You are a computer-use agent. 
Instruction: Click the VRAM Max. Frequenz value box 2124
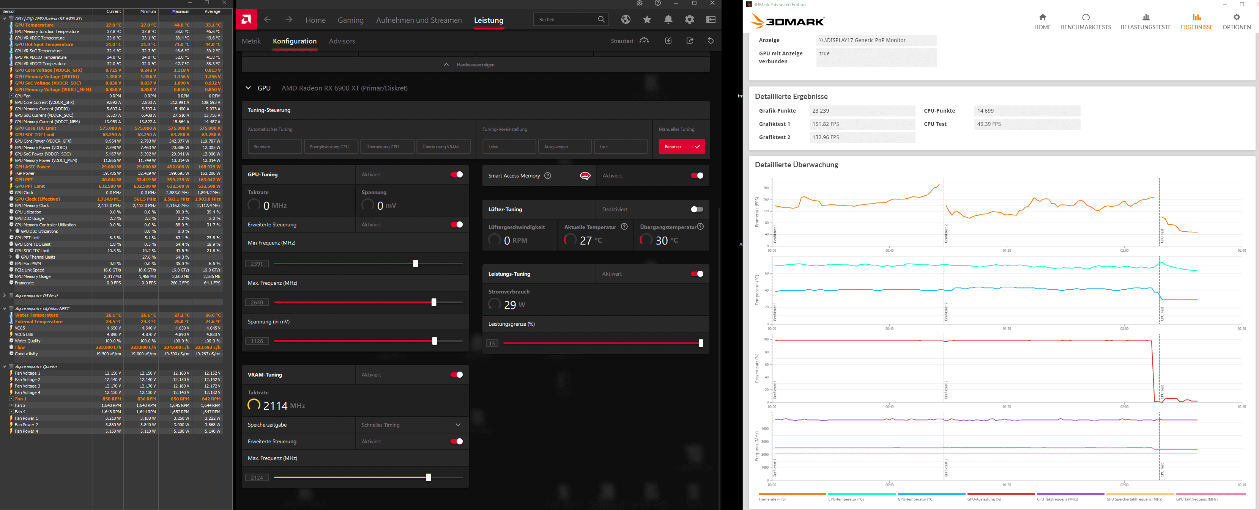(x=257, y=477)
